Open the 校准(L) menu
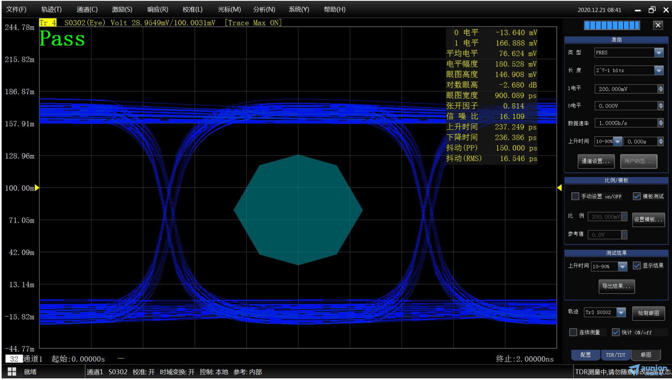Viewport: 672px width, 380px height. (x=193, y=9)
